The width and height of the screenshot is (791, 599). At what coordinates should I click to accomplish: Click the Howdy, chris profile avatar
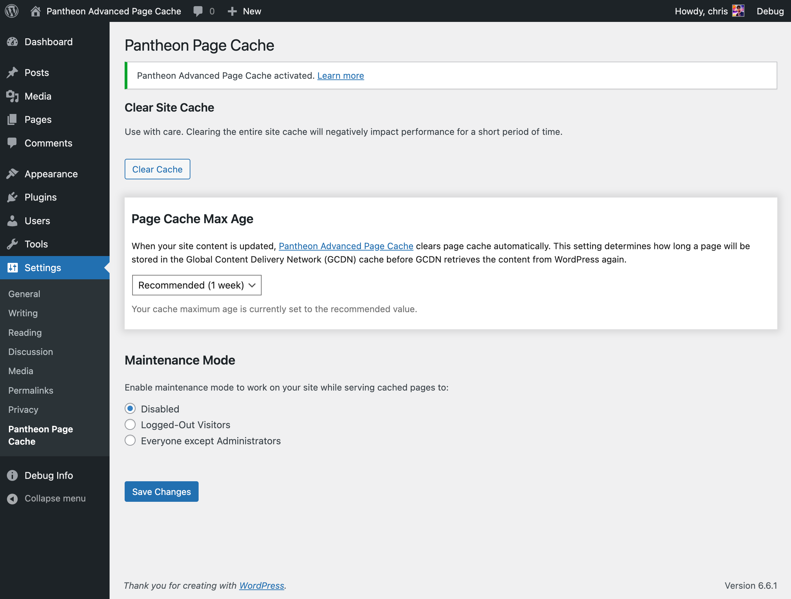(738, 11)
